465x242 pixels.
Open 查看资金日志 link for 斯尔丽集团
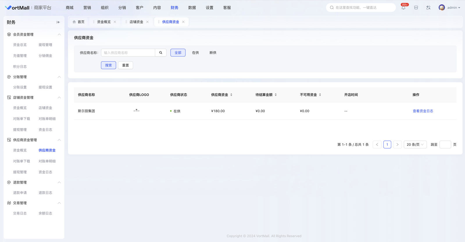[423, 111]
